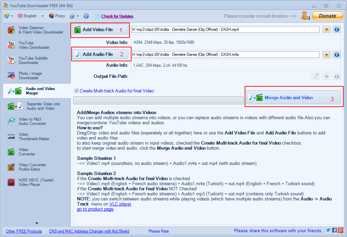The image size is (347, 237).
Task: Show info for the output file
Action: click(x=337, y=76)
